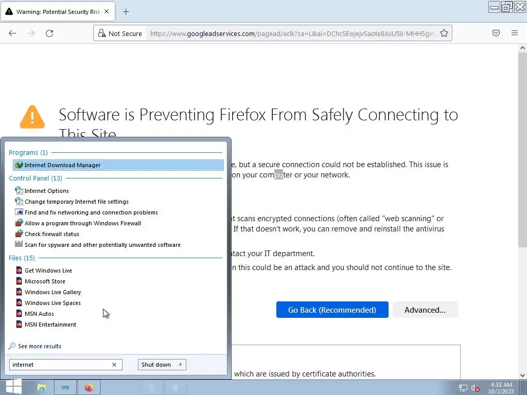Click the orange warning triangle icon
527x395 pixels.
point(32,117)
